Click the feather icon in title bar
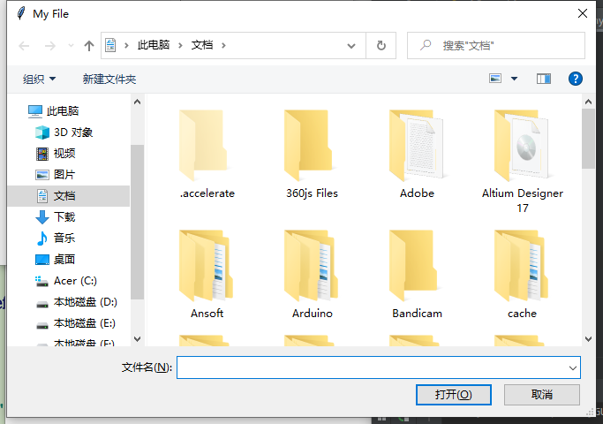The image size is (603, 424). (21, 13)
